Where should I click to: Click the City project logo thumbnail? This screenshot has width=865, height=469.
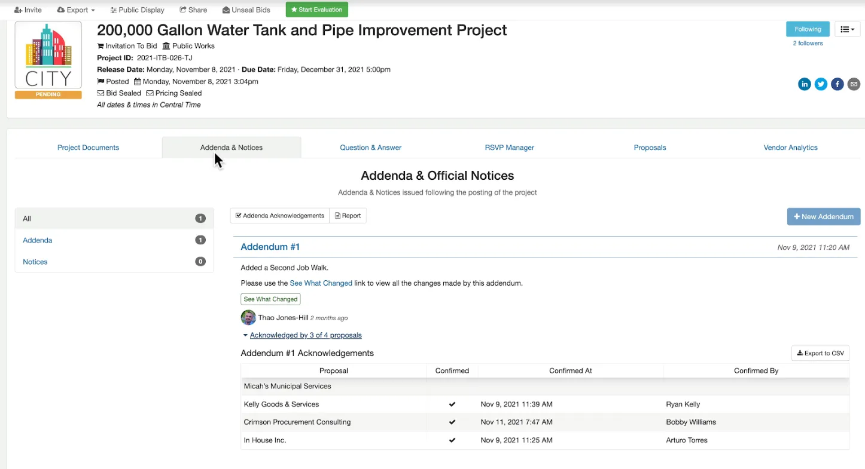point(48,56)
